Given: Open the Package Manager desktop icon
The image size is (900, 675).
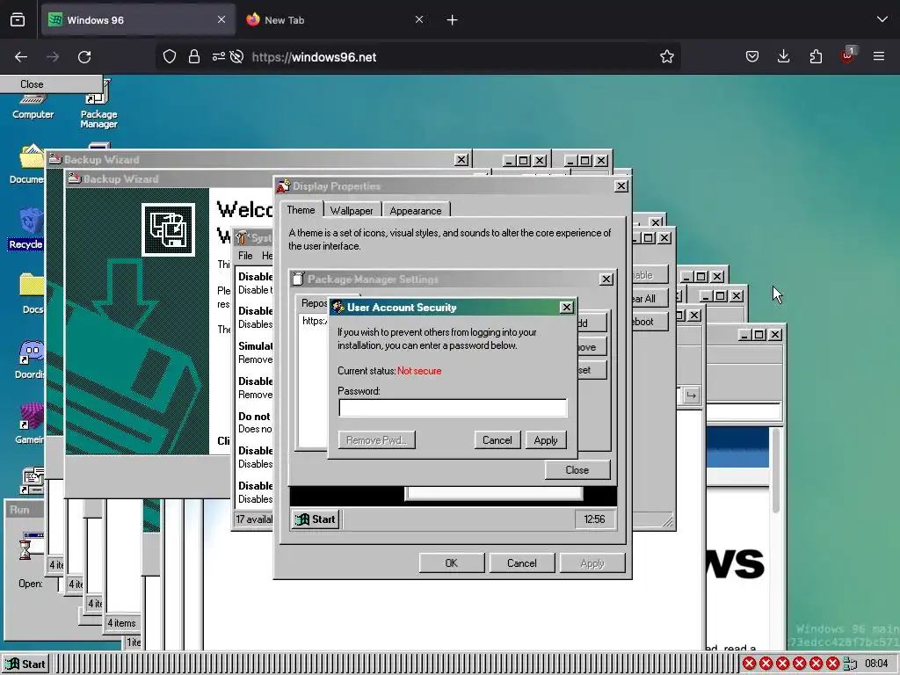Looking at the screenshot, I should pos(98,106).
